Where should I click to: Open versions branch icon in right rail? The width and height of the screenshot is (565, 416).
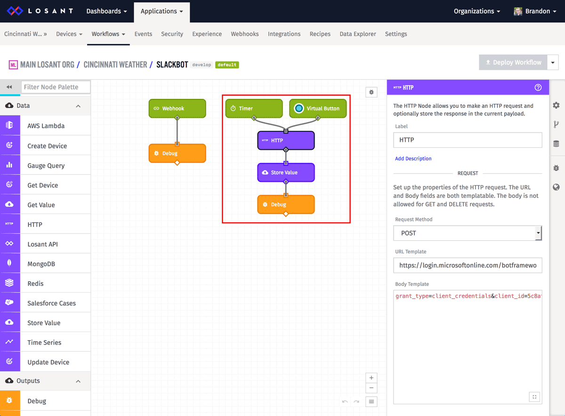click(x=556, y=125)
